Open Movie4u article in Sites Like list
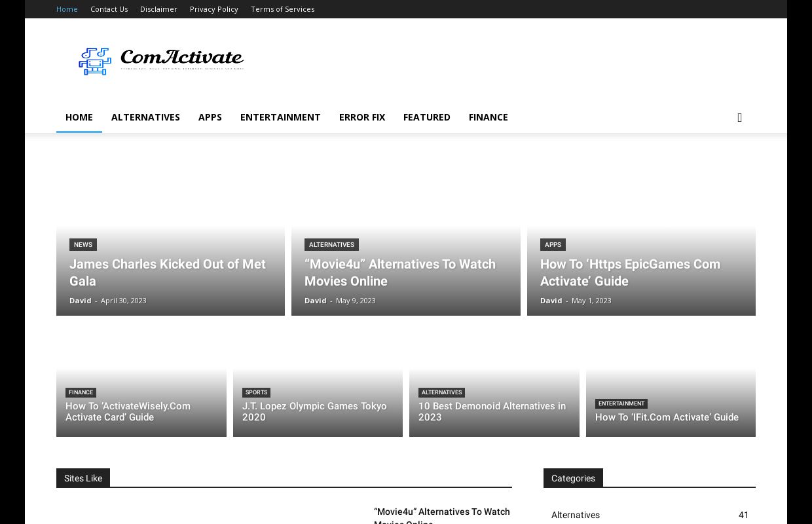 [x=442, y=515]
